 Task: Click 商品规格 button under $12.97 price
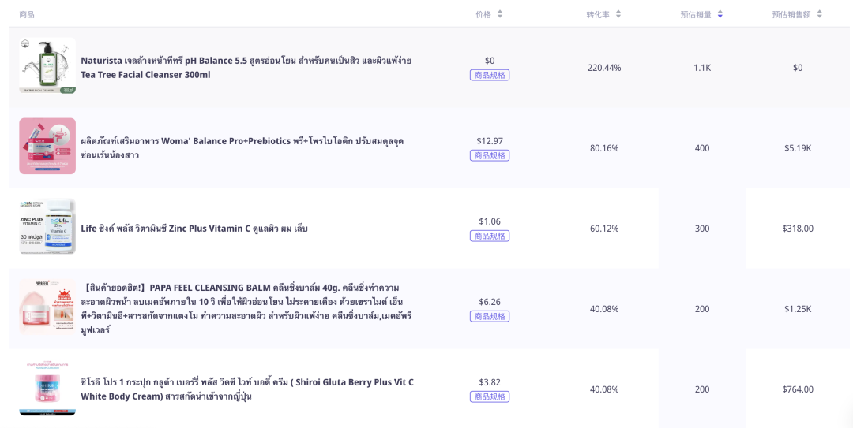(490, 155)
